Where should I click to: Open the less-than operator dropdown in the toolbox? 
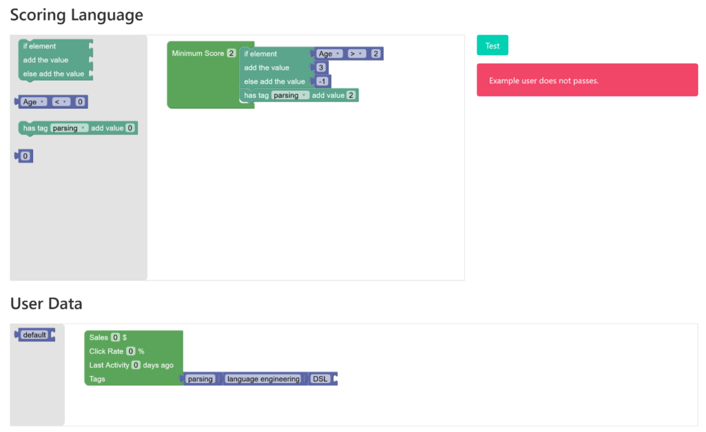point(61,102)
